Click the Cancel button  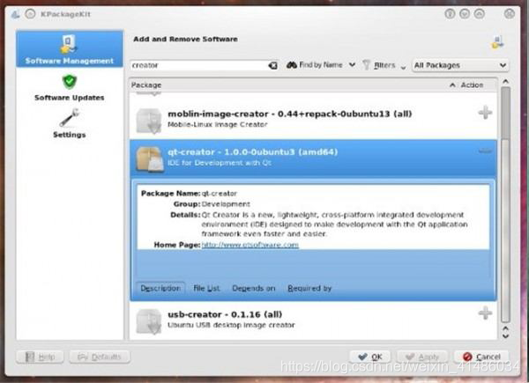click(481, 357)
